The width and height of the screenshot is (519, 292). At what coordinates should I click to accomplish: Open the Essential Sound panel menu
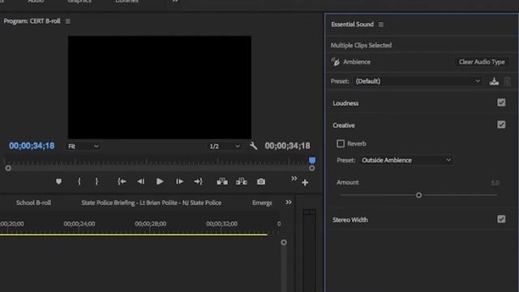coord(381,24)
